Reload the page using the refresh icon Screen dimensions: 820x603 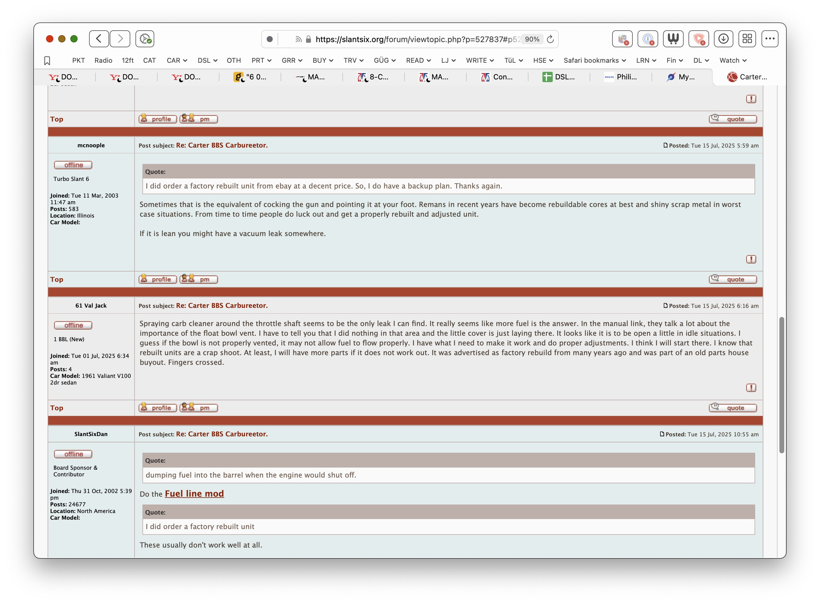point(550,39)
